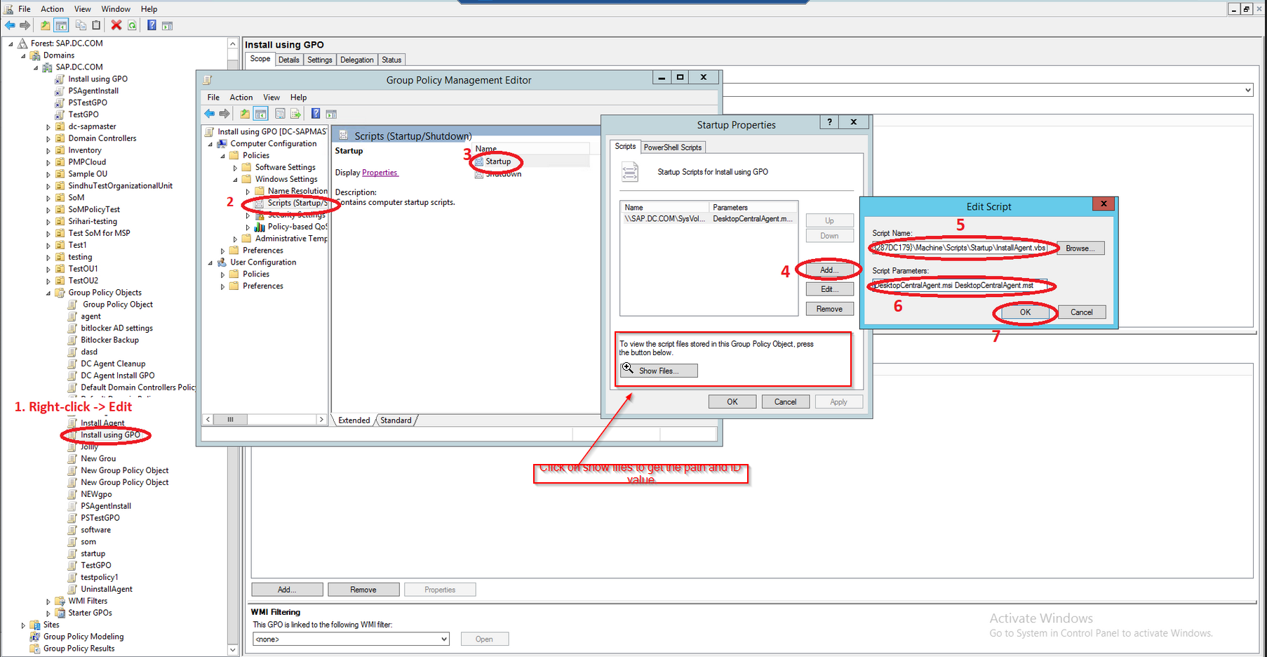Click the Forest SAP.DC.COM icon
The image size is (1267, 657).
[22, 44]
